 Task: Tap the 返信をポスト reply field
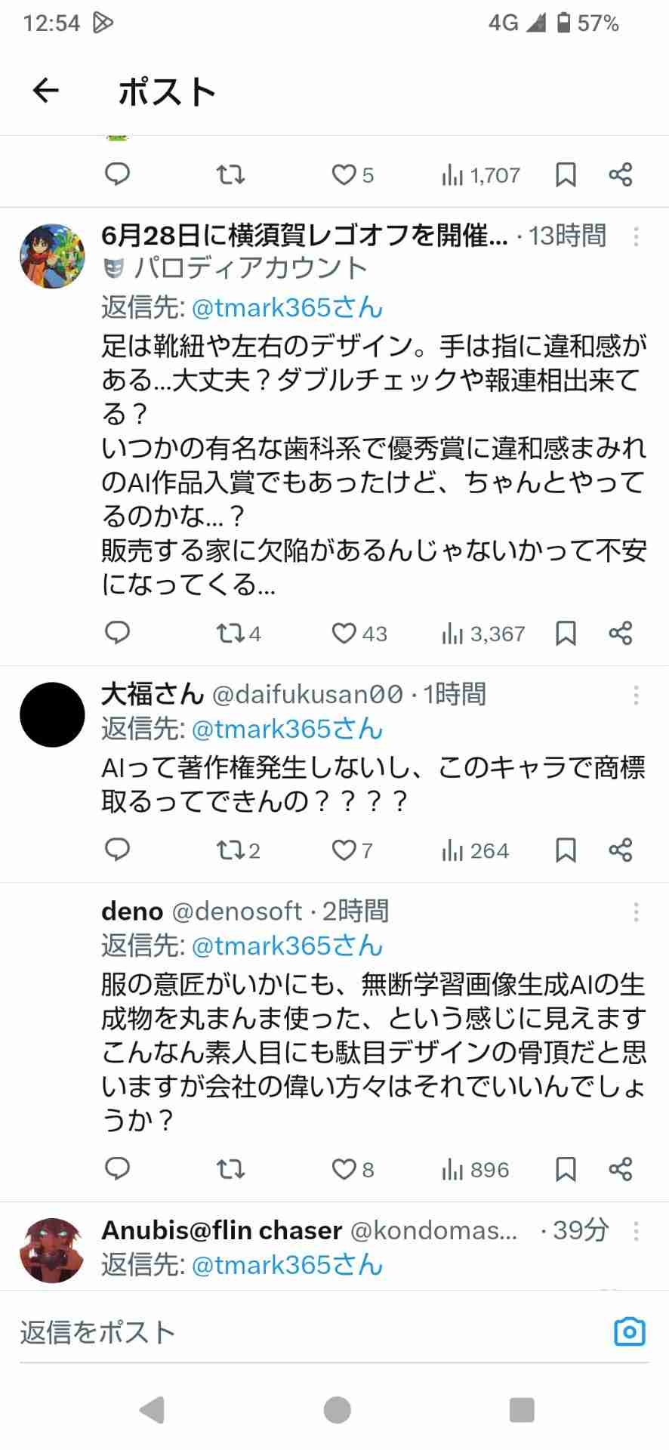(x=302, y=1332)
